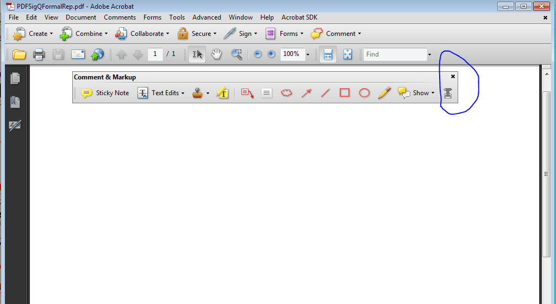Open the Acrobat SDK menu

[299, 17]
